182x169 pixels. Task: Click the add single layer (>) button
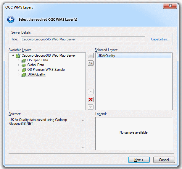(x=91, y=55)
